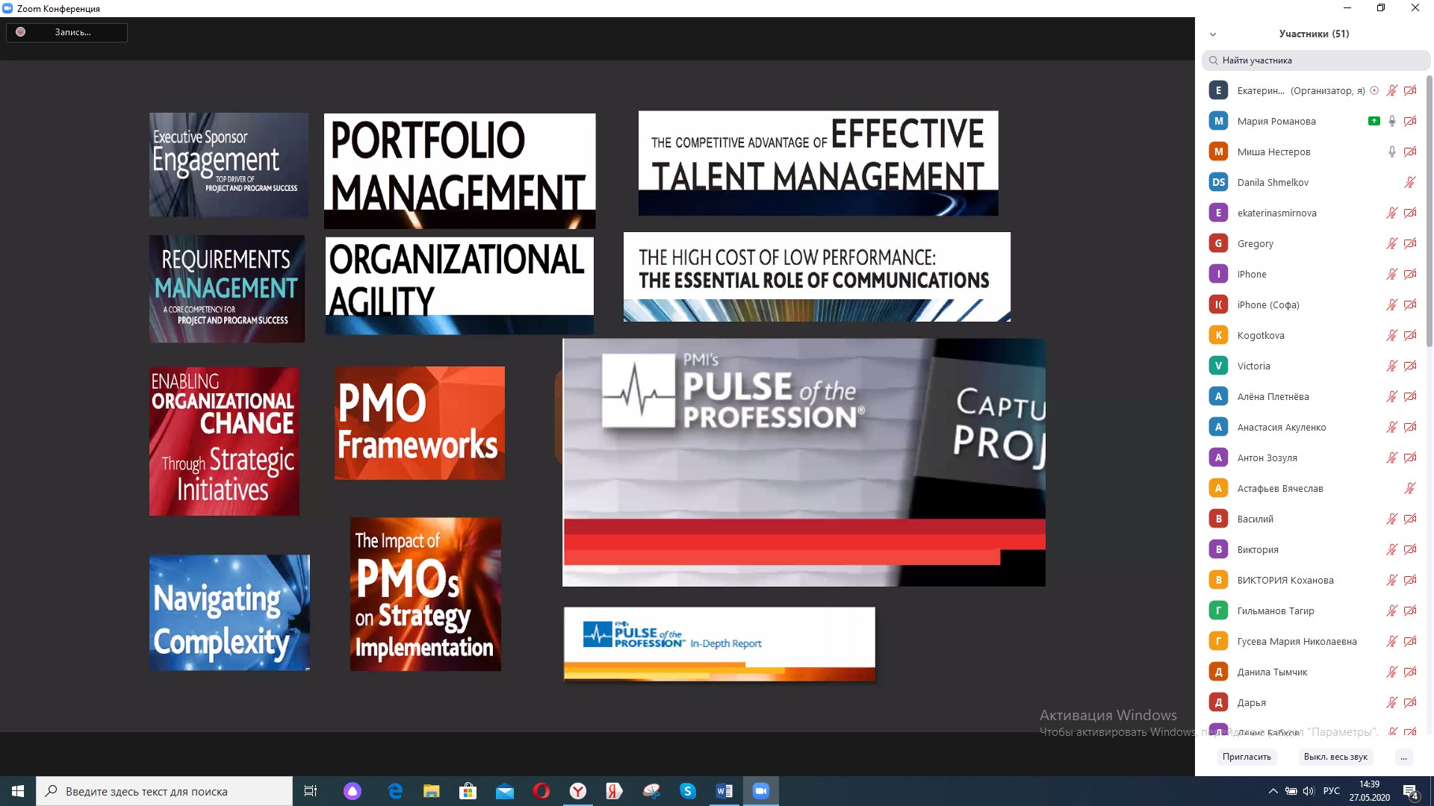Open Mail app from taskbar

505,791
